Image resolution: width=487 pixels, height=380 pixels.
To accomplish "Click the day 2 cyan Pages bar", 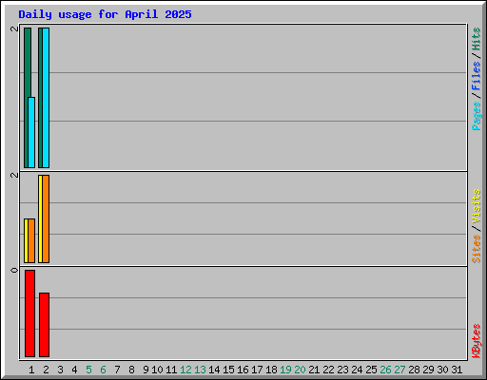I will point(46,98).
